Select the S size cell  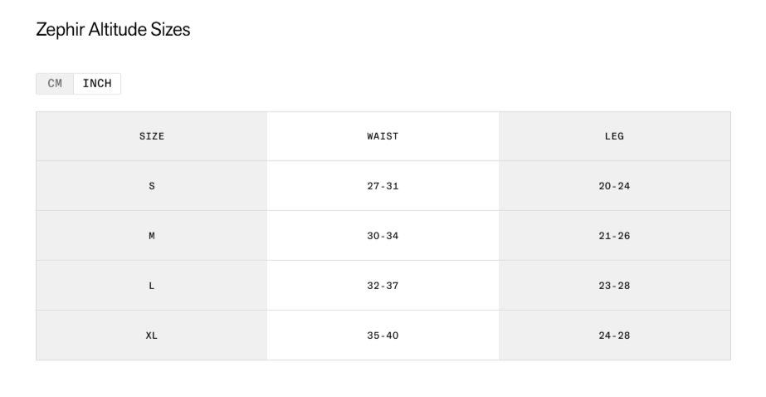pyautogui.click(x=151, y=186)
